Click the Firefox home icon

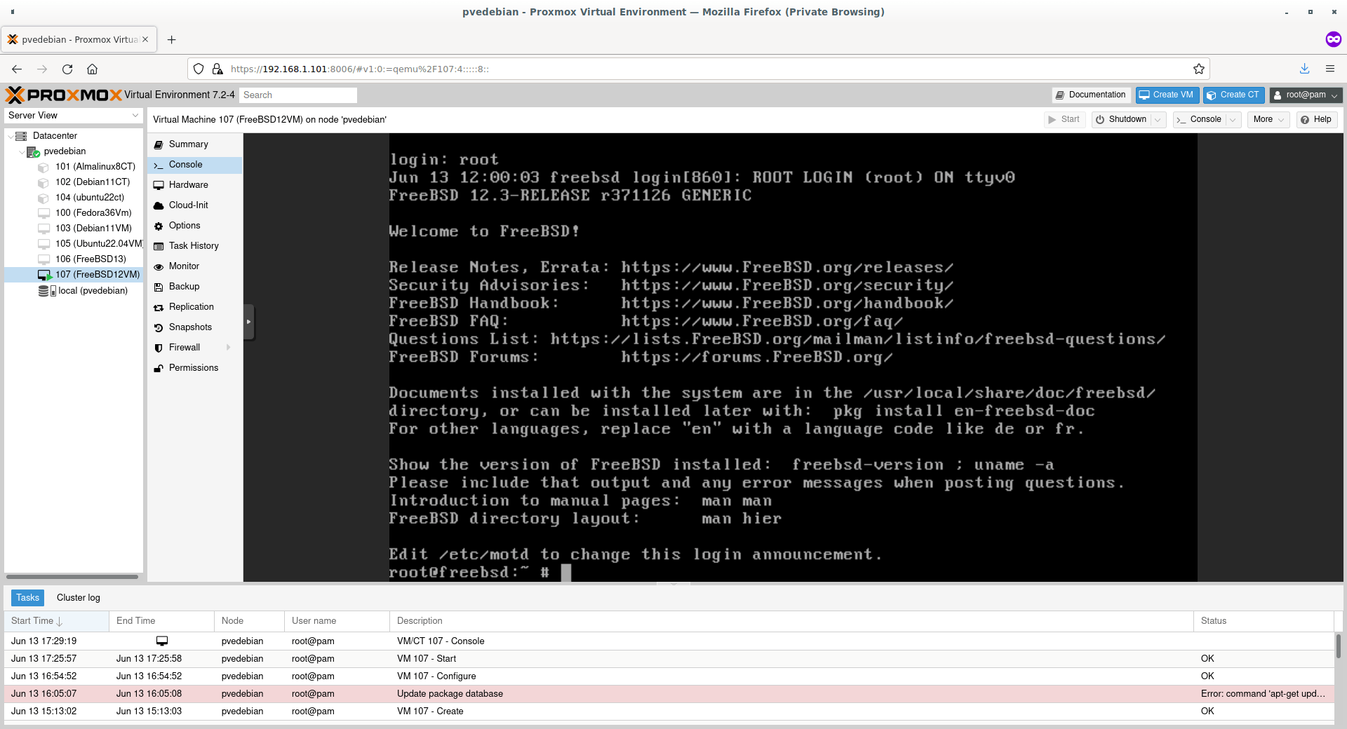[x=92, y=69]
